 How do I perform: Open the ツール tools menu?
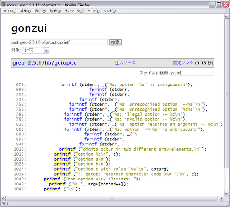point(93,11)
